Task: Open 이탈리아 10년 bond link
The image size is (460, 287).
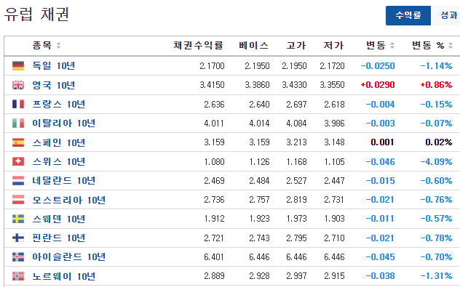Action: pos(63,123)
